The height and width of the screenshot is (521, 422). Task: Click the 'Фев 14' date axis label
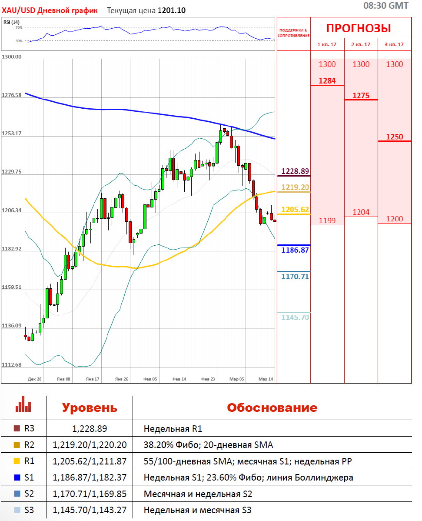179,379
